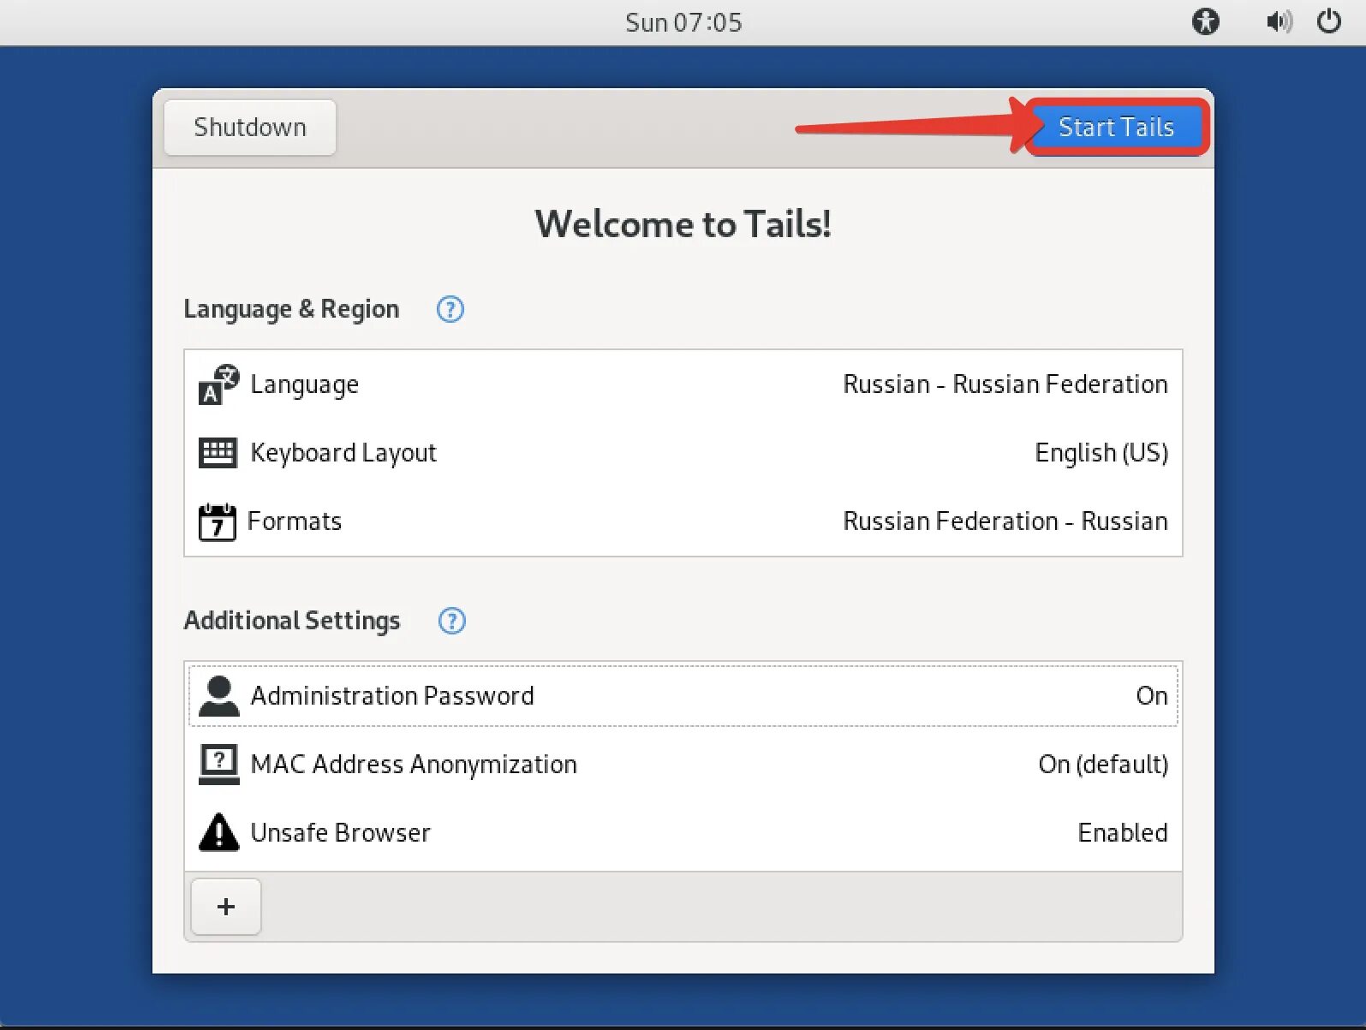Click the Keyboard Layout keyboard icon
The width and height of the screenshot is (1366, 1030).
[x=218, y=453]
